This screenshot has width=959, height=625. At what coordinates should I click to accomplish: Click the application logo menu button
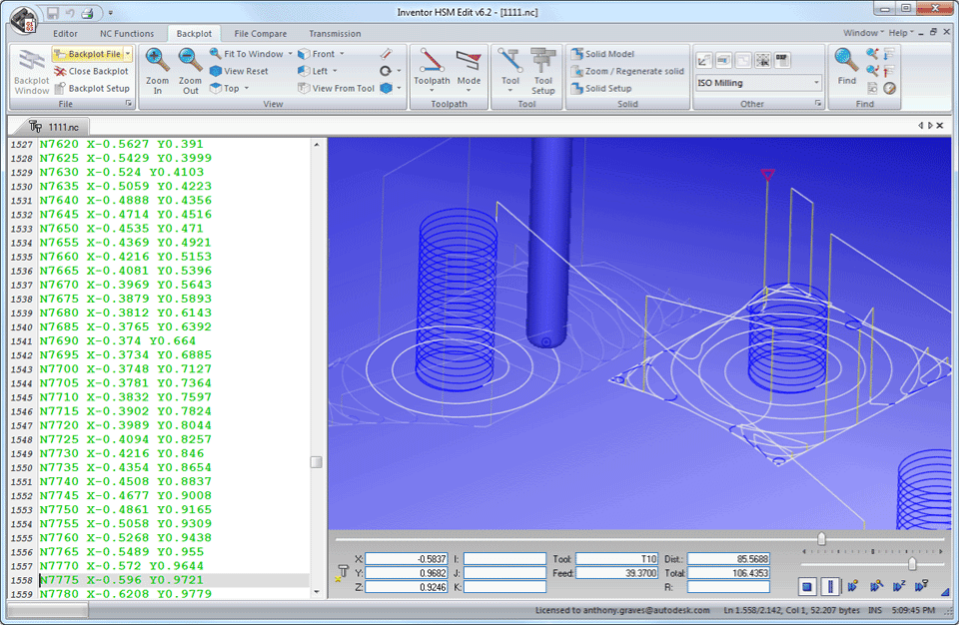click(x=24, y=20)
